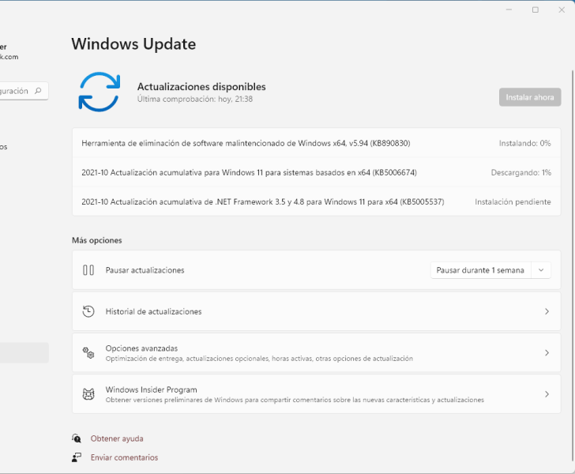Expand Historial de actualizaciones with its chevron
The width and height of the screenshot is (575, 474).
click(x=547, y=311)
